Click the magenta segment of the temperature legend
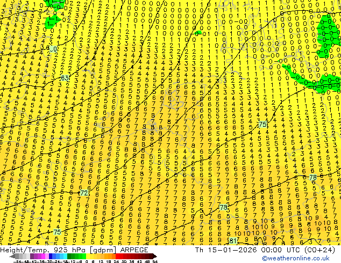The height and width of the screenshot is (263, 341). coord(43,256)
